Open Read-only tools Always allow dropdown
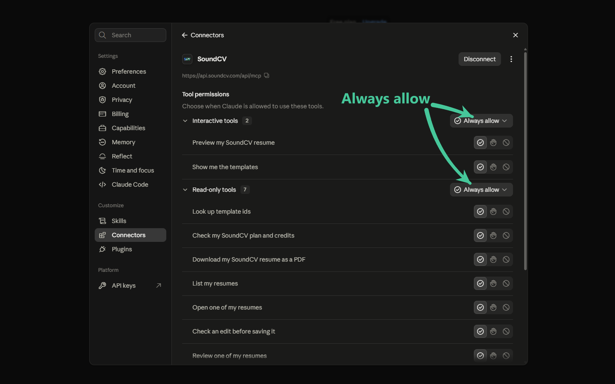The height and width of the screenshot is (384, 615). pyautogui.click(x=481, y=190)
